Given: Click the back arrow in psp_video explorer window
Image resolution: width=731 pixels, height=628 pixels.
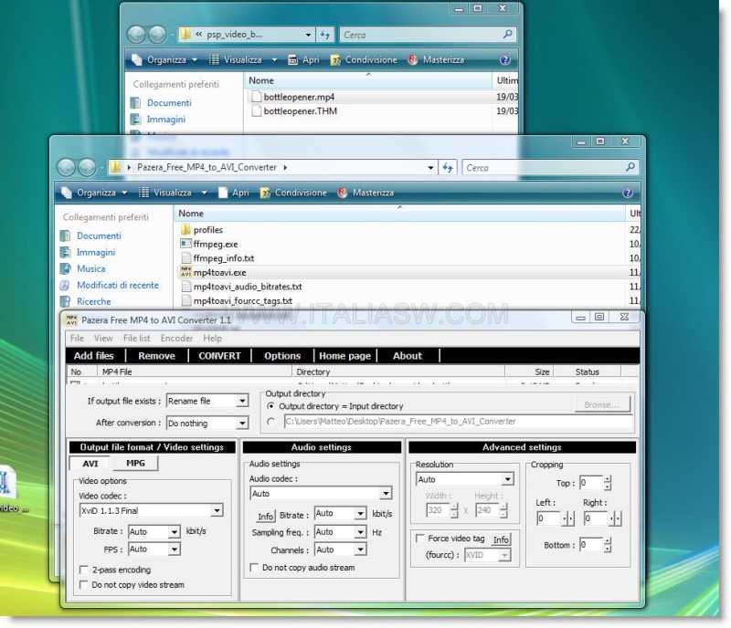Looking at the screenshot, I should [x=136, y=35].
